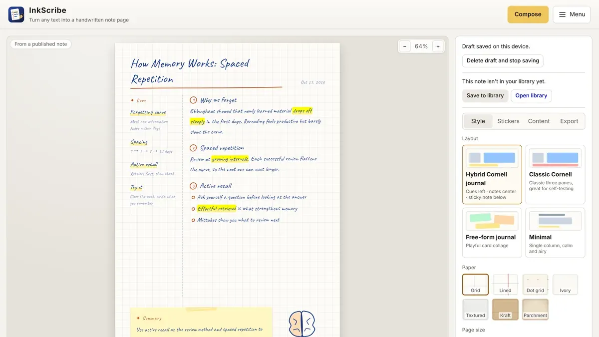Screen dimensions: 599x337
Task: Zoom out with the minus button
Action: [x=405, y=46]
